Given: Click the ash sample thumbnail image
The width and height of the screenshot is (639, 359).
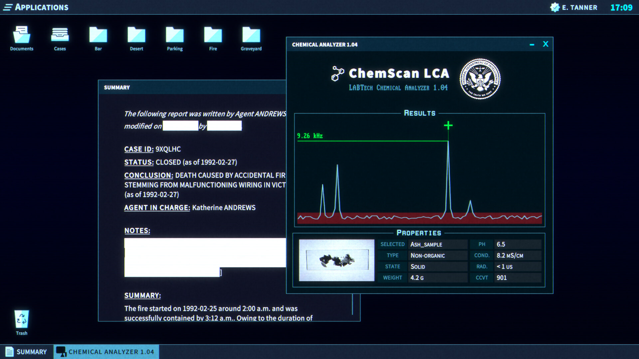Looking at the screenshot, I should point(335,260).
